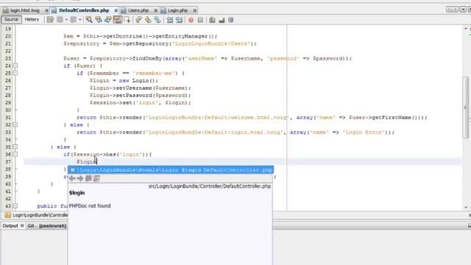The height and width of the screenshot is (265, 471).
Task: Click the Stop Macro Recording icon
Action: pos(200,20)
